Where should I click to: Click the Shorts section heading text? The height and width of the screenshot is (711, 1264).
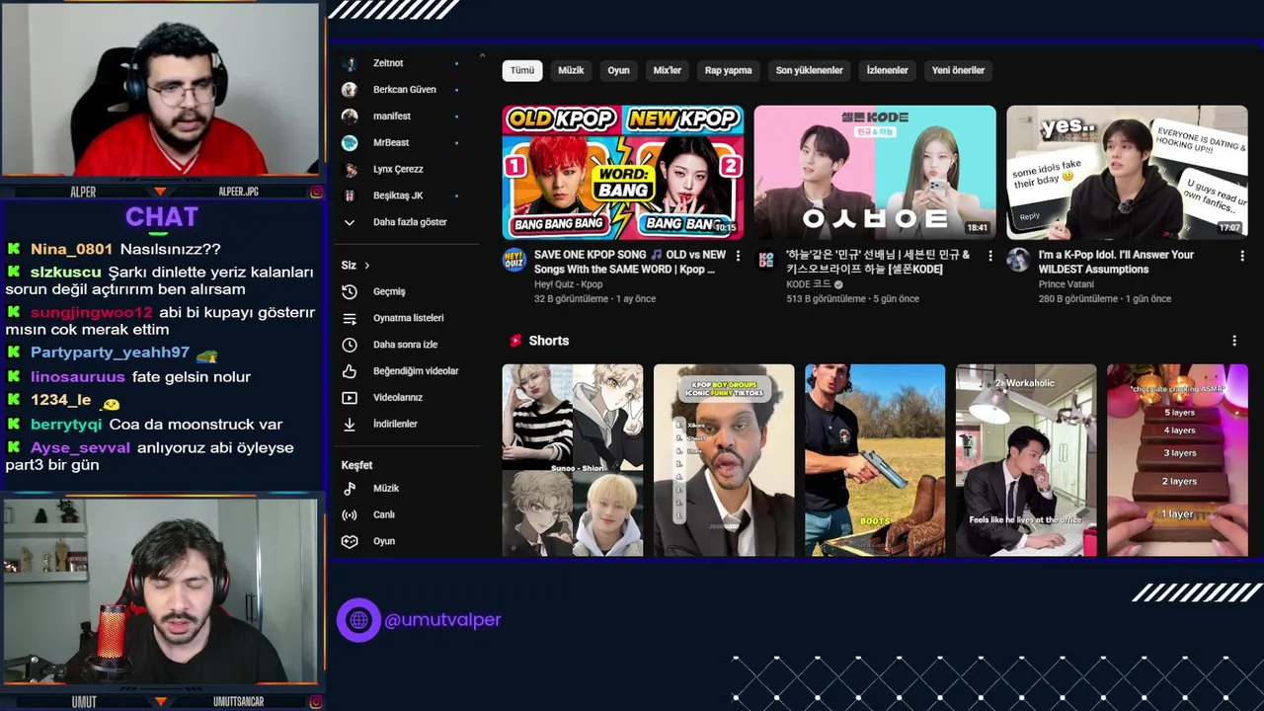coord(549,341)
